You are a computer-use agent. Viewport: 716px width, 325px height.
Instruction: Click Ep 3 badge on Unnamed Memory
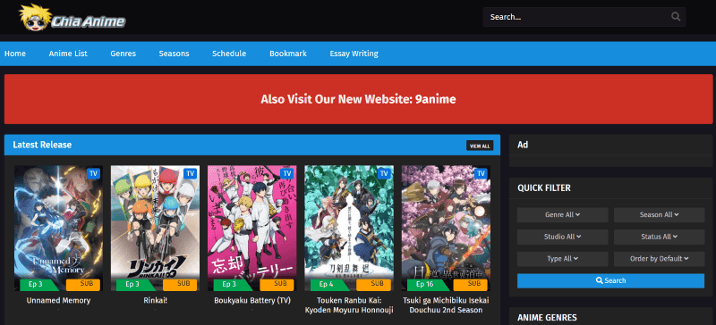[x=39, y=285]
